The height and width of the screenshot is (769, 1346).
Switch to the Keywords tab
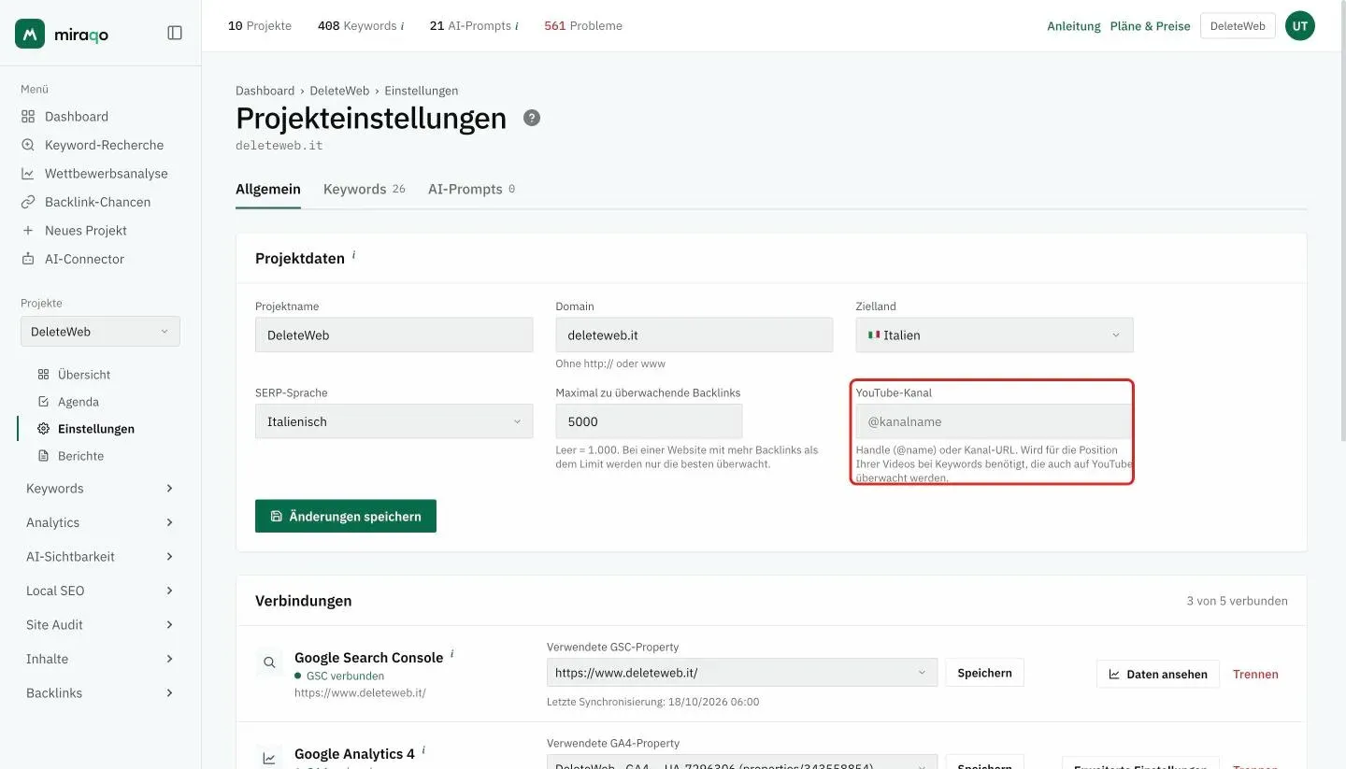pyautogui.click(x=365, y=189)
